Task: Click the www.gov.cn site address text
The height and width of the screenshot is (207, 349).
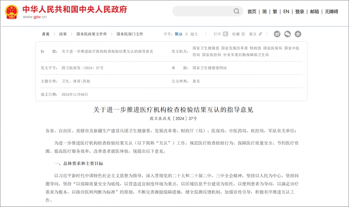Action: pyautogui.click(x=35, y=17)
